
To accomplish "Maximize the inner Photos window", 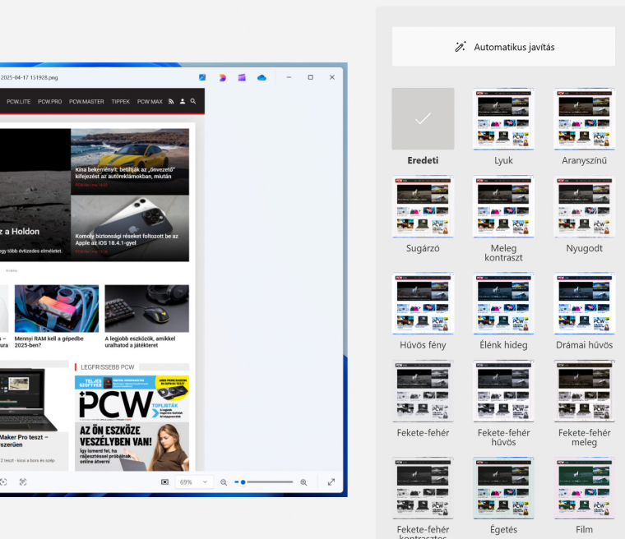I will coord(311,77).
